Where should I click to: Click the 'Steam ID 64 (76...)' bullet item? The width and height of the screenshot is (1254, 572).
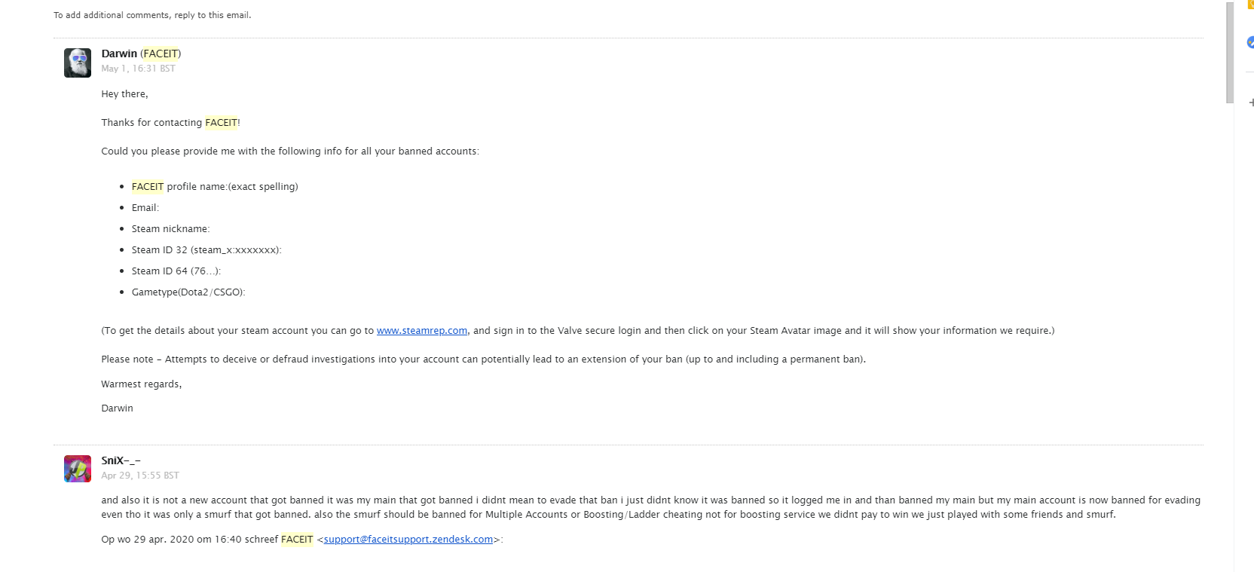[x=176, y=271]
